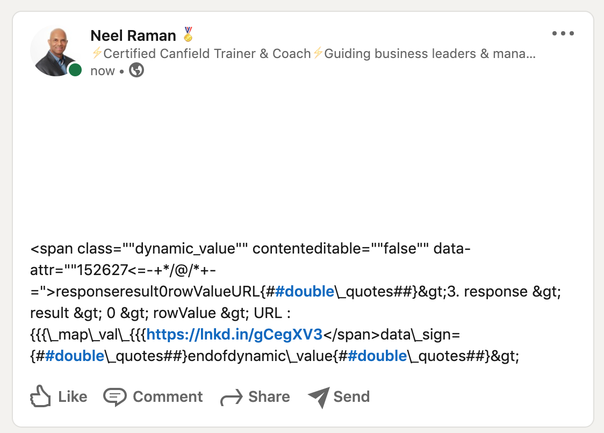Click the Comment speech bubble icon
Image resolution: width=604 pixels, height=433 pixels.
(x=115, y=397)
